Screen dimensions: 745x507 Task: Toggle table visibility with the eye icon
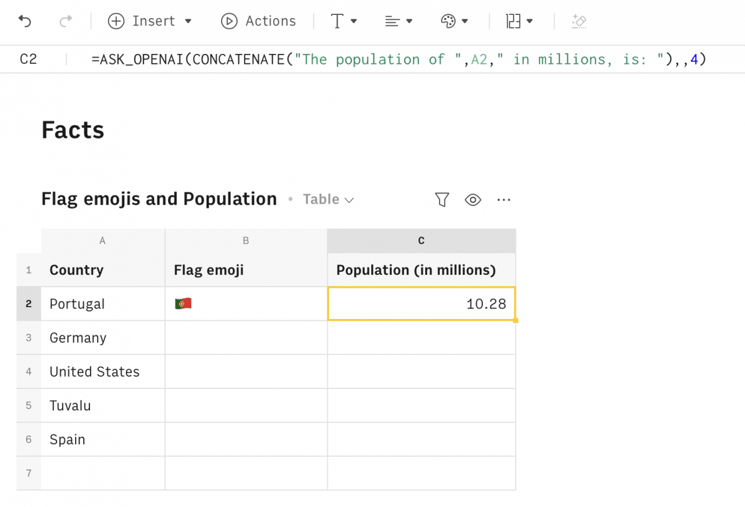(472, 199)
